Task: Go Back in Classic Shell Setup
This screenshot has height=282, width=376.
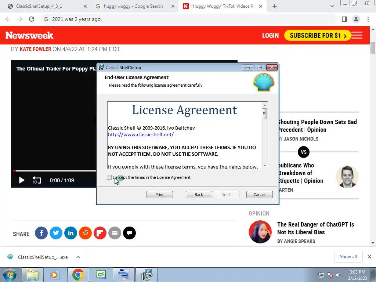Action: pyautogui.click(x=199, y=195)
